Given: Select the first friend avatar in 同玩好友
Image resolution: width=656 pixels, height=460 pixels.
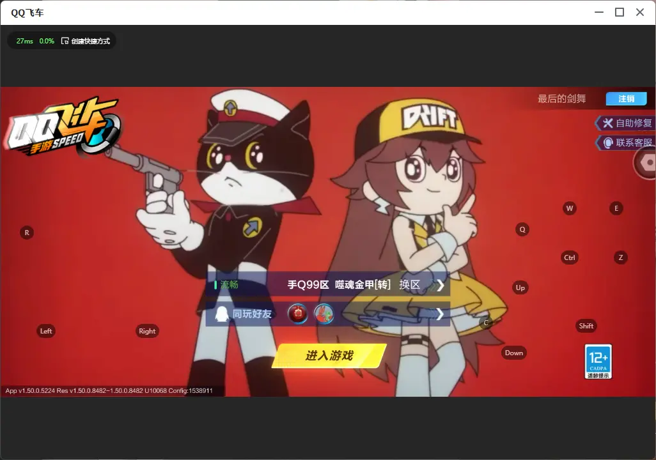Looking at the screenshot, I should [x=298, y=314].
